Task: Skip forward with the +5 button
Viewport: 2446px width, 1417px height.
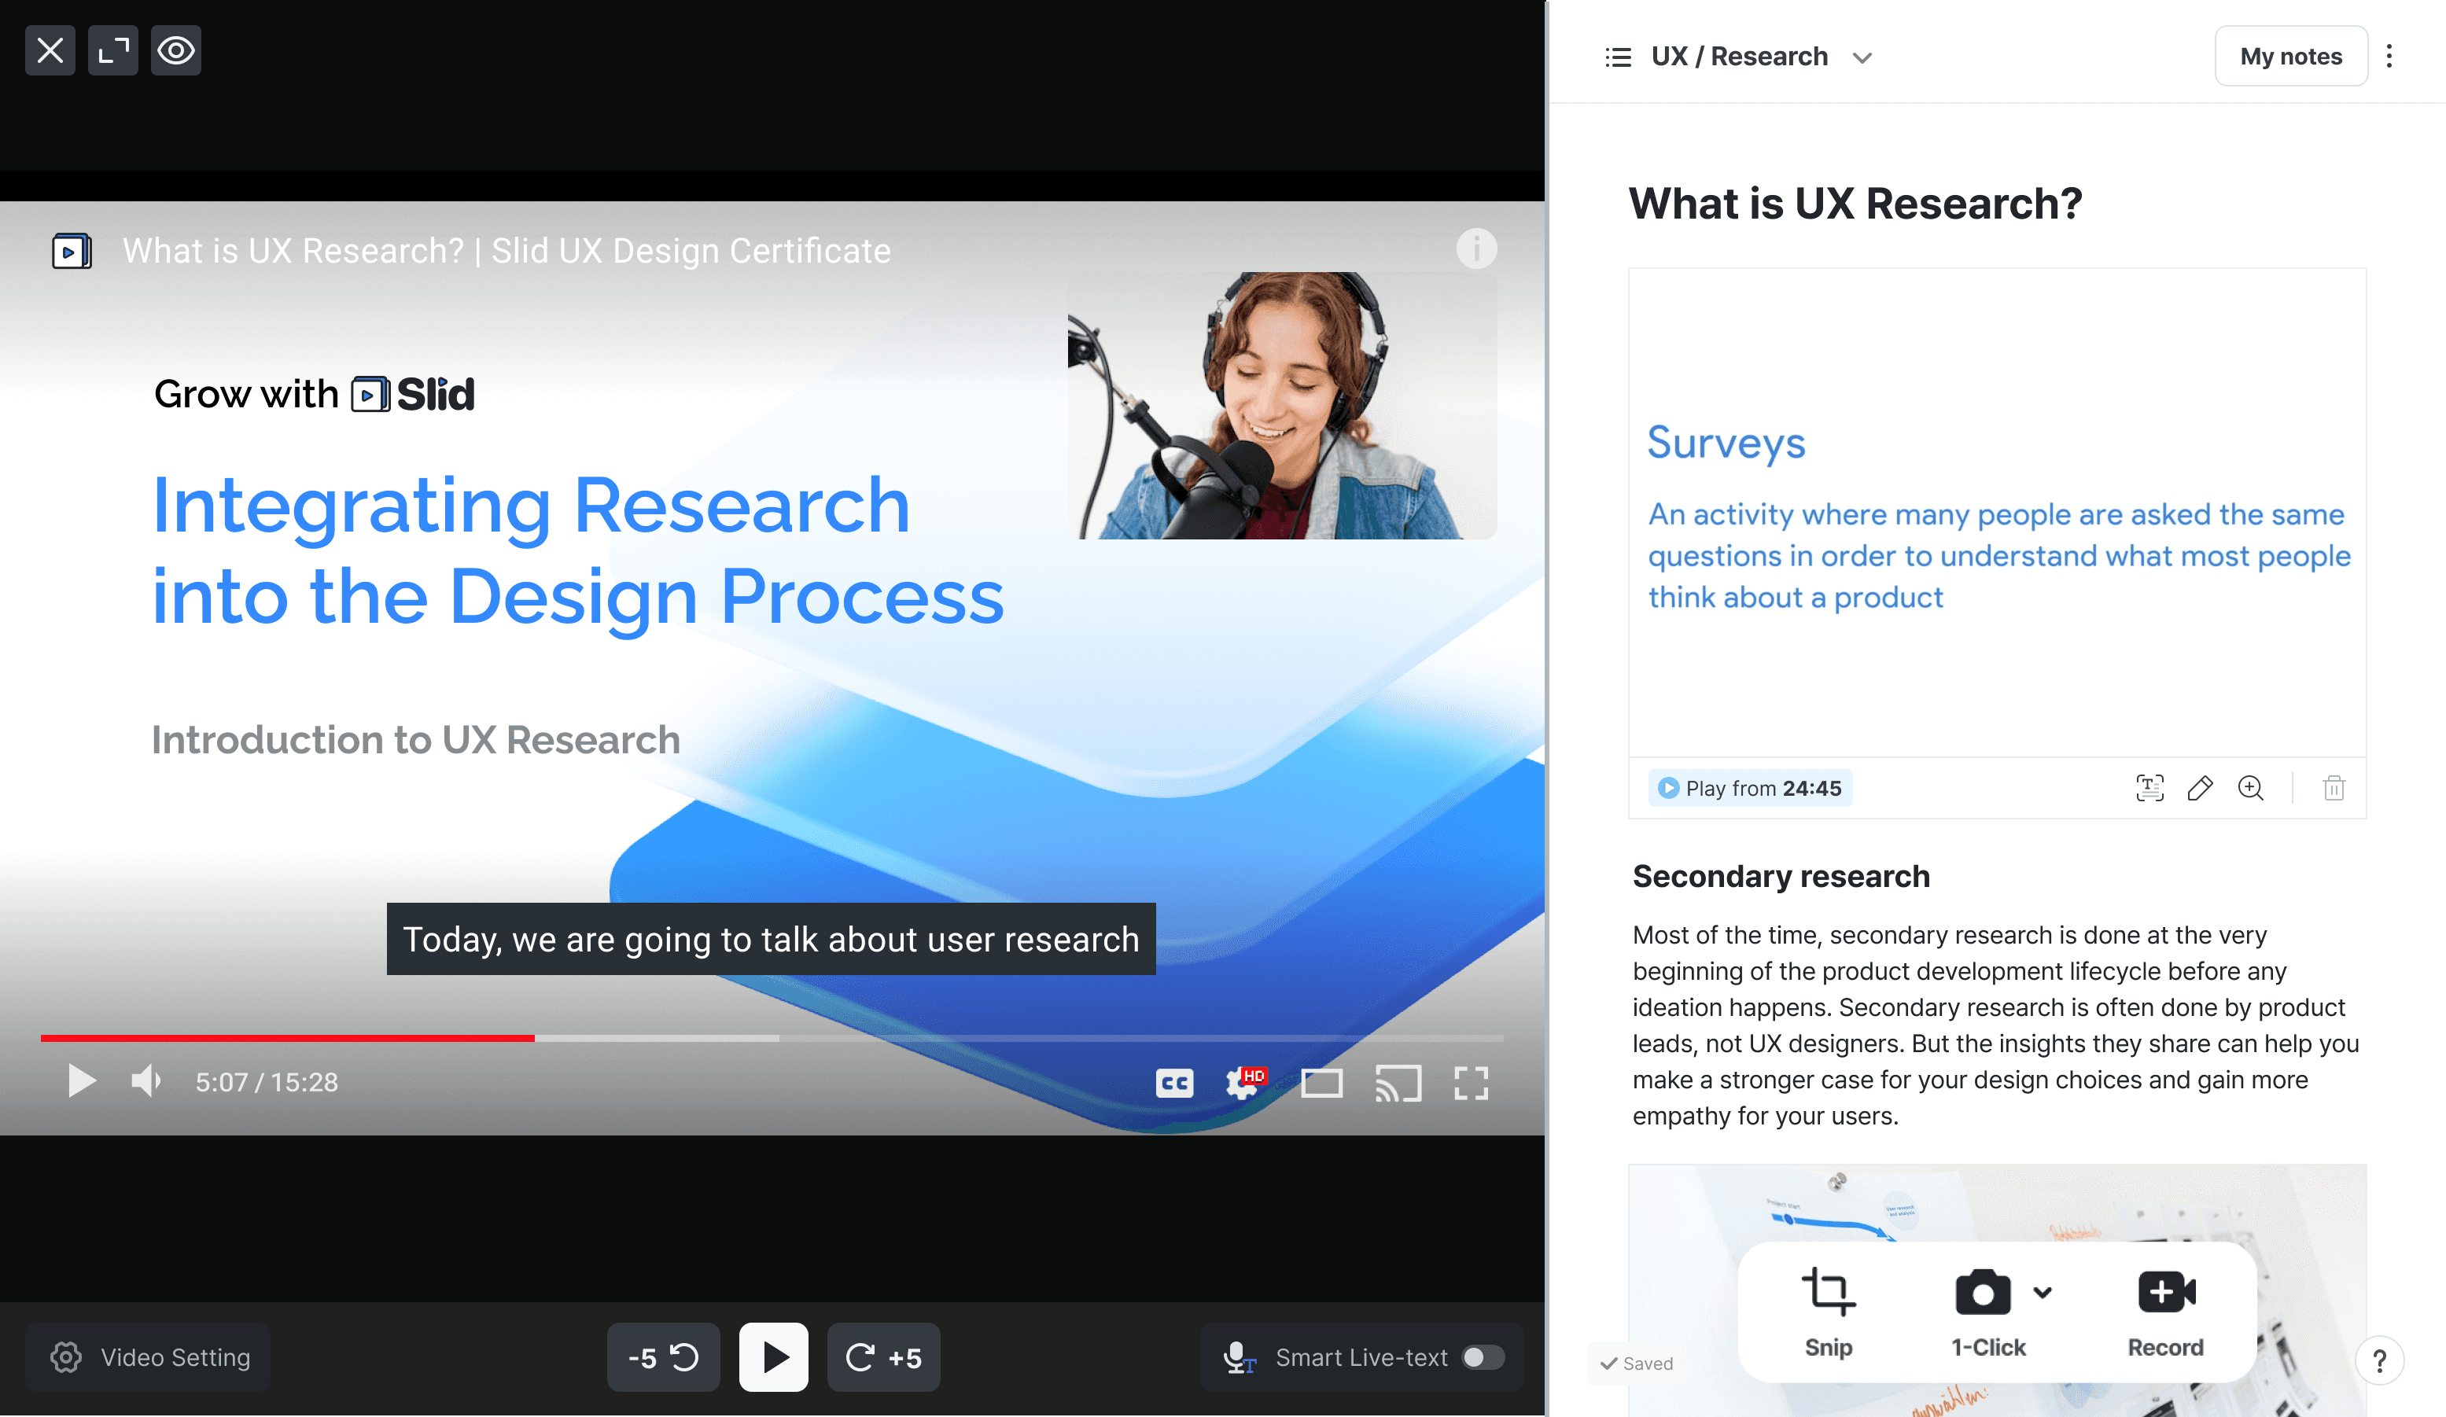Action: [883, 1356]
